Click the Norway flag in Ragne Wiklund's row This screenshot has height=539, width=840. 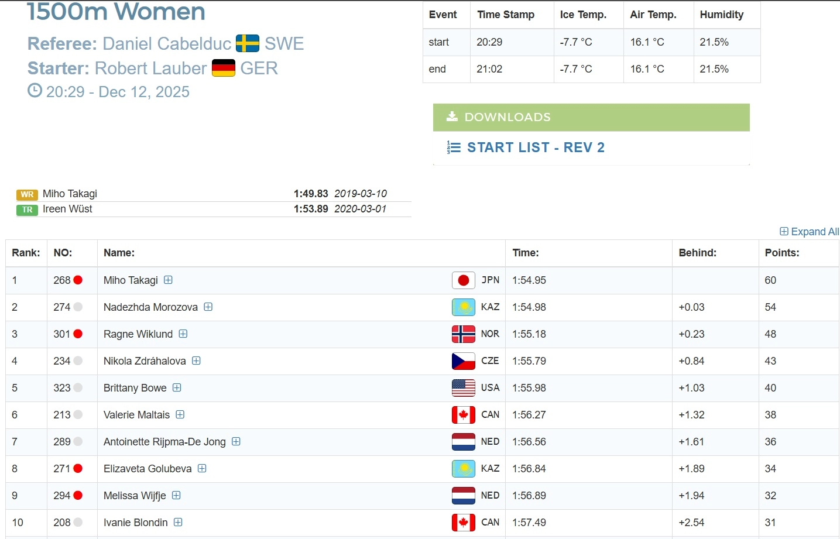point(463,334)
